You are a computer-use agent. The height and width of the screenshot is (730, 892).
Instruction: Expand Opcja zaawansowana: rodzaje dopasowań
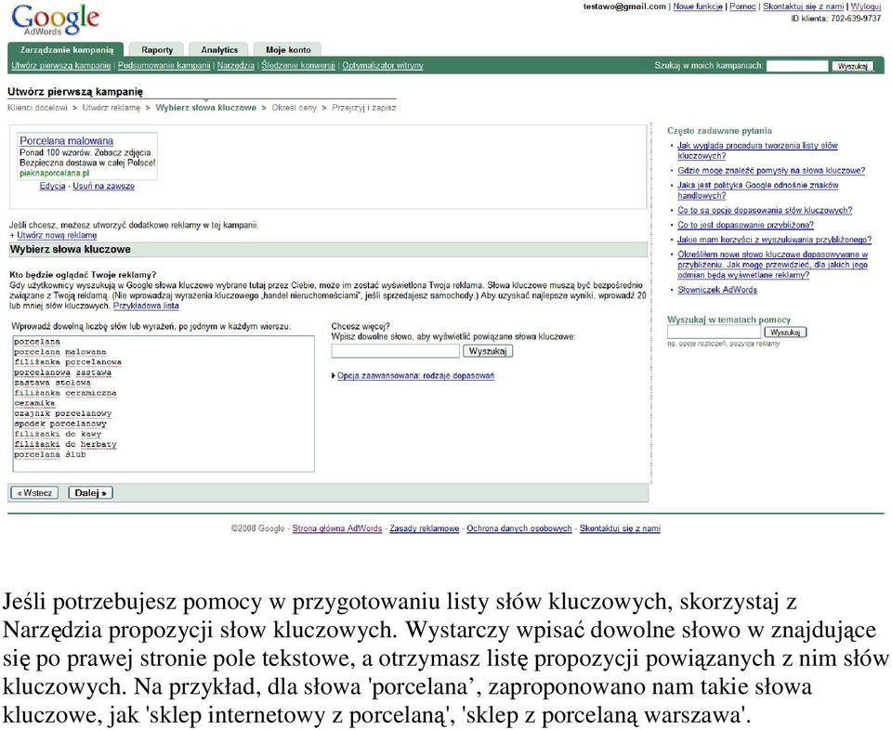[415, 376]
